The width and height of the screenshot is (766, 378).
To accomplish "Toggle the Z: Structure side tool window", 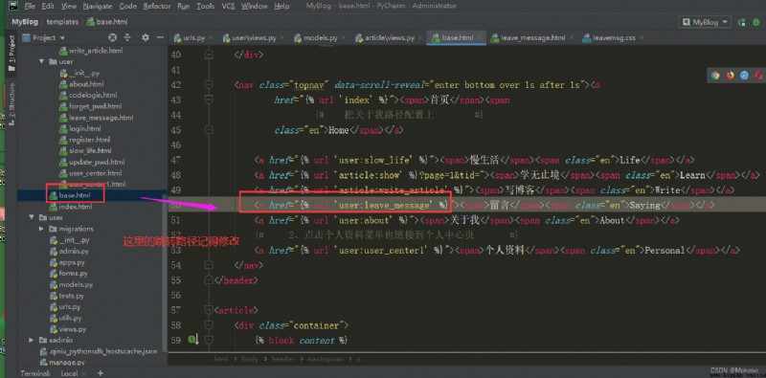I will pos(11,103).
